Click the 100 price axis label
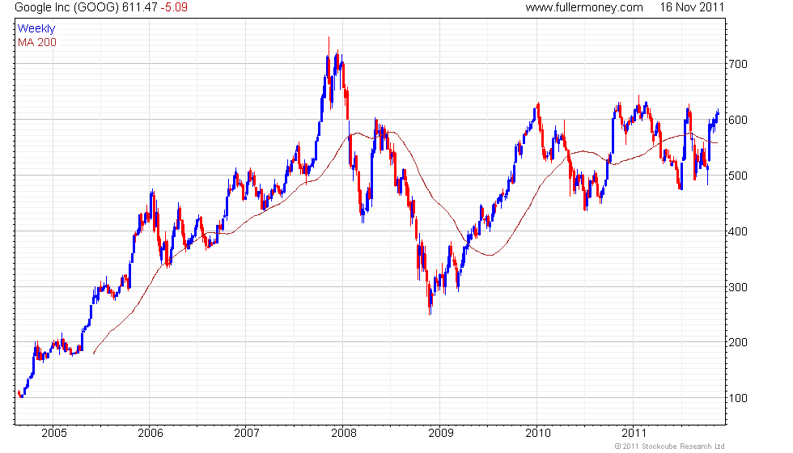The width and height of the screenshot is (793, 453). (x=738, y=398)
